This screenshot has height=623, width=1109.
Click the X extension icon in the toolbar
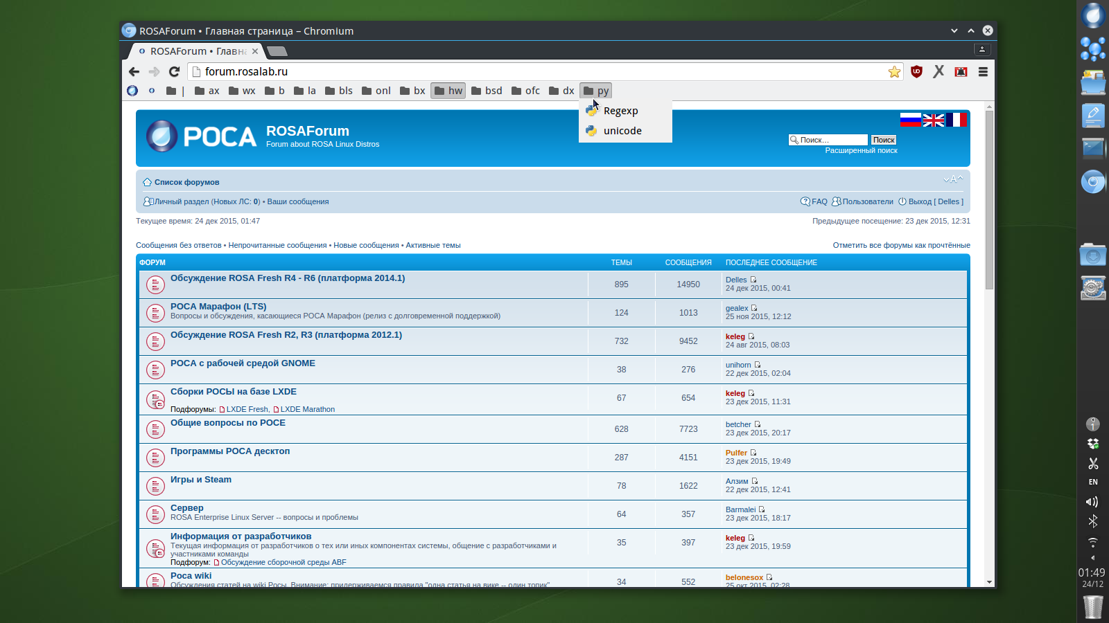click(938, 71)
